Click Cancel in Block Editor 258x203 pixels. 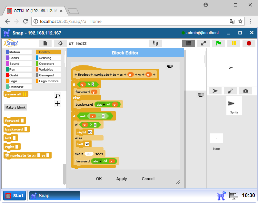coord(148,179)
